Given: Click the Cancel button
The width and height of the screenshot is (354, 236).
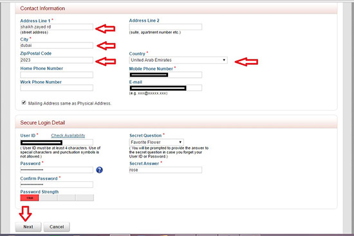Looking at the screenshot, I should [57, 227].
